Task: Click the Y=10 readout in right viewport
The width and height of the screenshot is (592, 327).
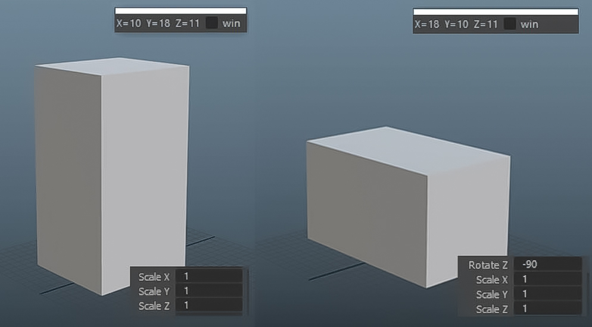Action: pyautogui.click(x=457, y=24)
